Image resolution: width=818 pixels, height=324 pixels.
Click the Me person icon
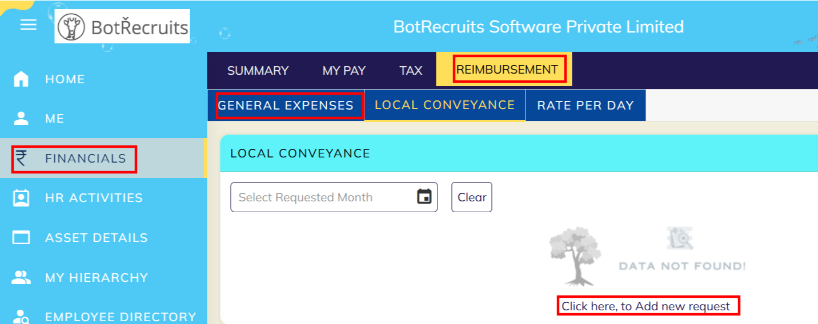21,119
